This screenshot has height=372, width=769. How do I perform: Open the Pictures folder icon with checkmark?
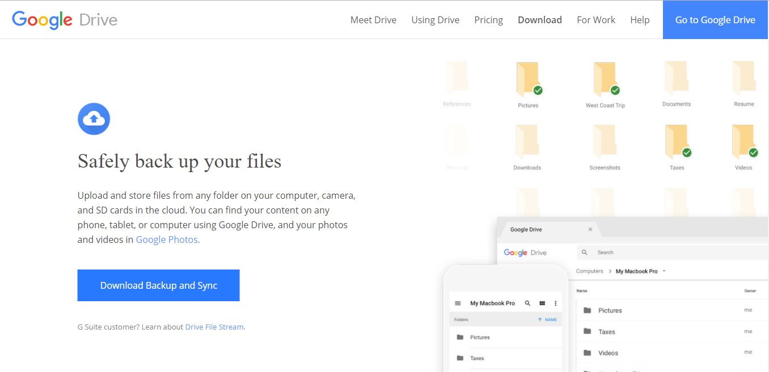529,79
